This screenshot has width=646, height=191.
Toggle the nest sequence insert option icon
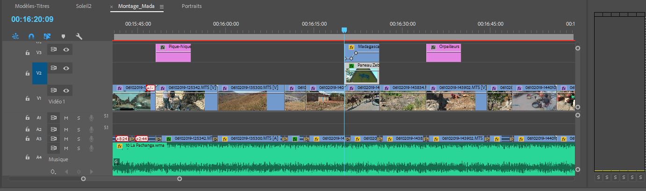[x=15, y=36]
